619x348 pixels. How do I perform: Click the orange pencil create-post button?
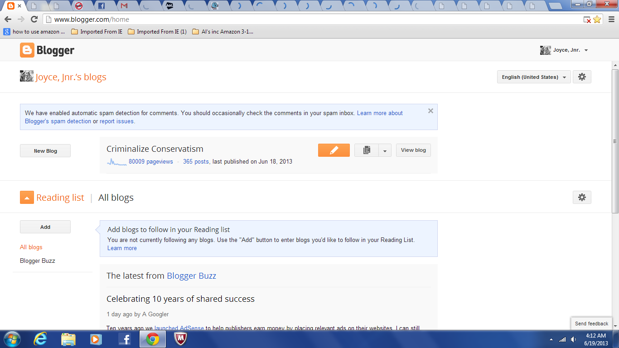(x=334, y=150)
